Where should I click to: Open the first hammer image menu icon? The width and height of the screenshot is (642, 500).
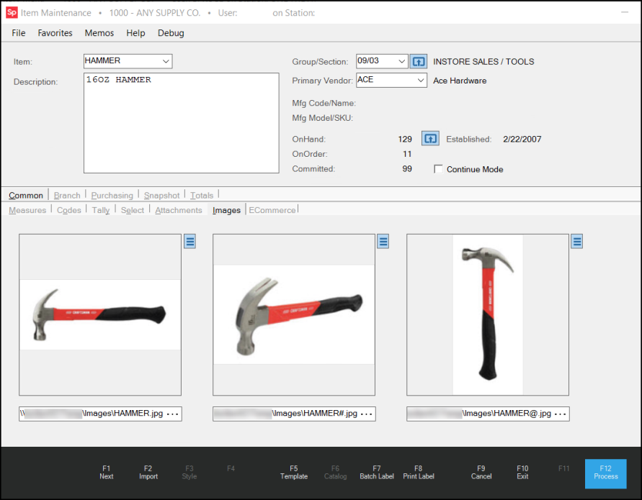(190, 242)
